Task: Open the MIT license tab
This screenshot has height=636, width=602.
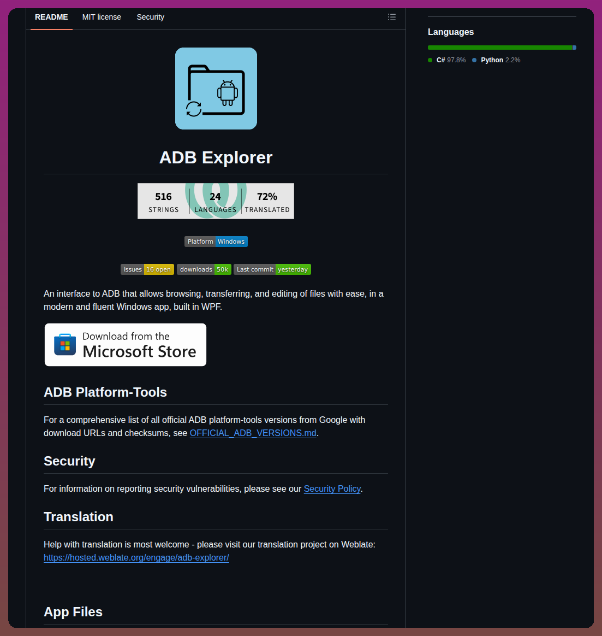Action: 102,17
